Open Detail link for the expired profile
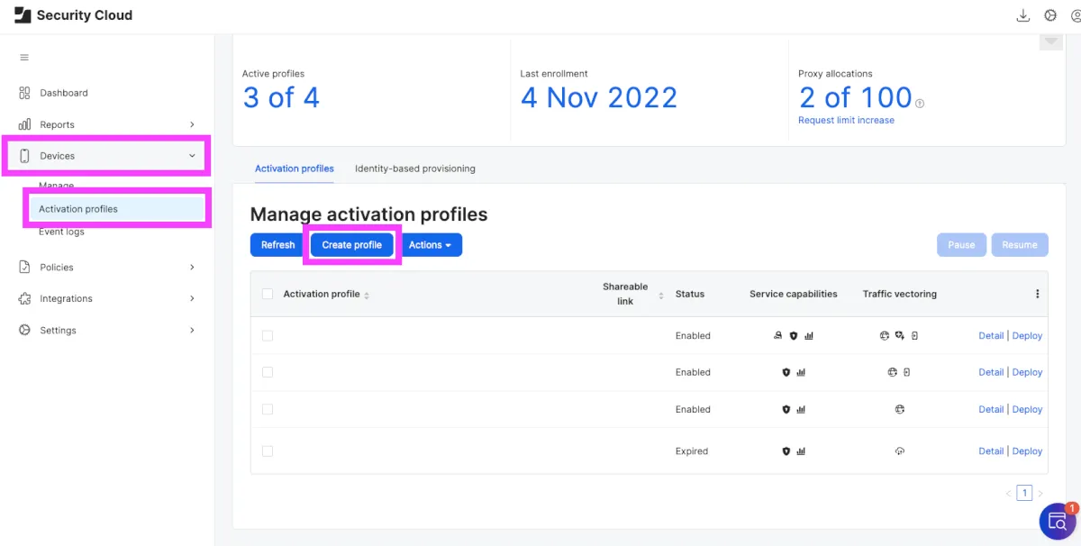The image size is (1081, 546). pos(990,450)
